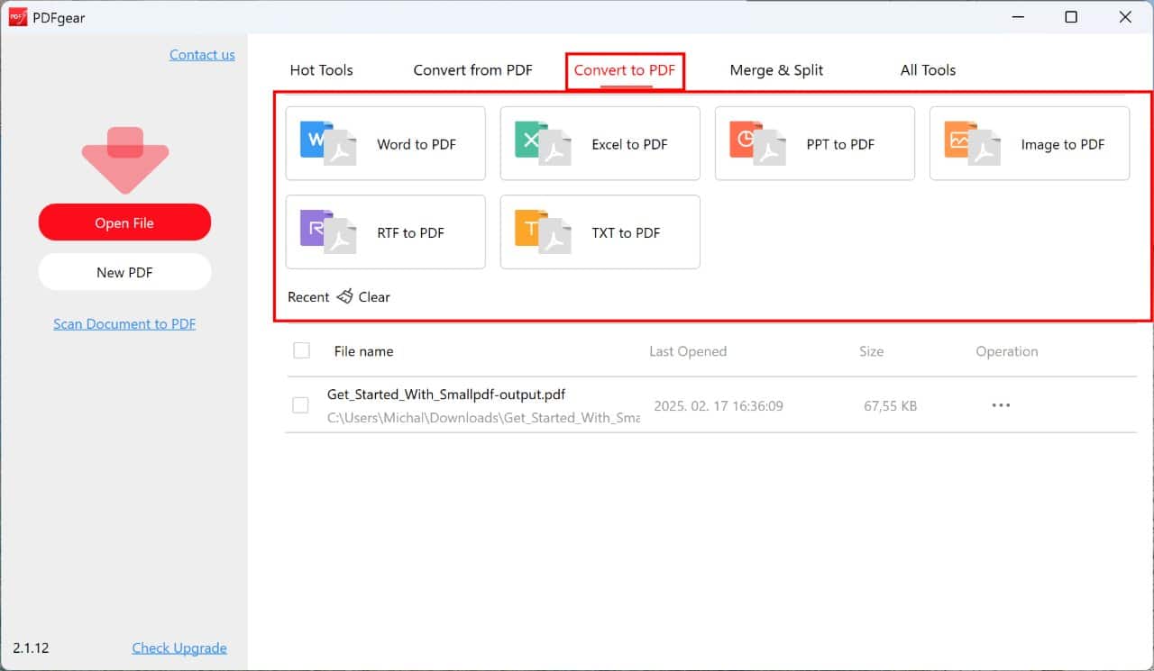1154x671 pixels.
Task: Choose the Word to PDF label
Action: tap(417, 144)
